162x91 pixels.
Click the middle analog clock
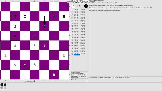[79, 6]
